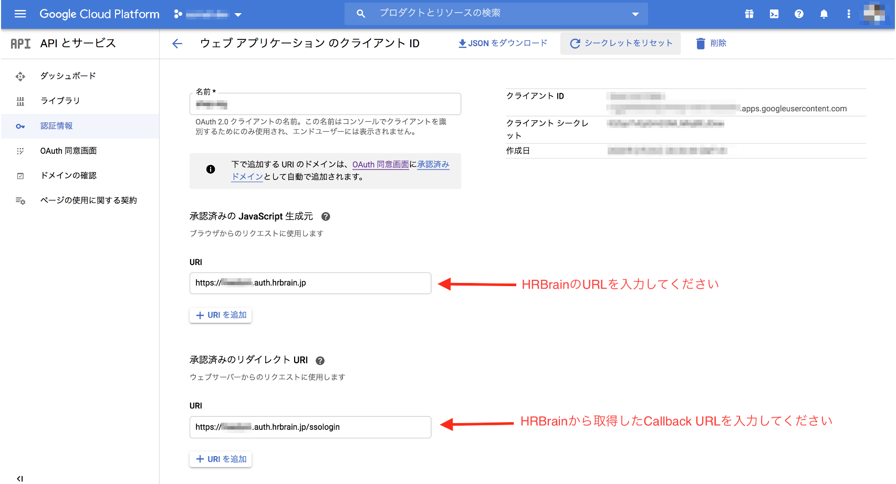Viewport: 896px width, 484px height.
Task: Download the JSON file
Action: [503, 43]
